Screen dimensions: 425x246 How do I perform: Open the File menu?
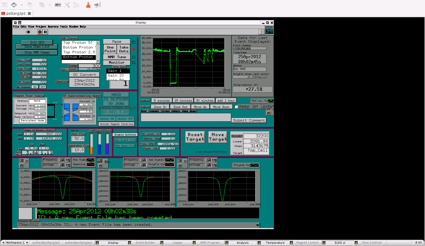[16, 27]
